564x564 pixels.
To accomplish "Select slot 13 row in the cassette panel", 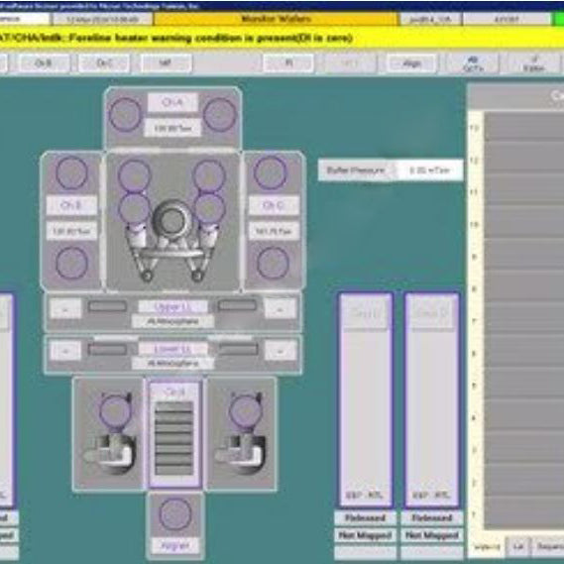I will 524,127.
